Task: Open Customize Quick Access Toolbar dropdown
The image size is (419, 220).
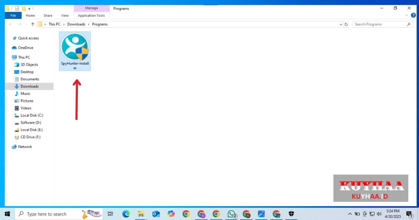Action: 30,8
